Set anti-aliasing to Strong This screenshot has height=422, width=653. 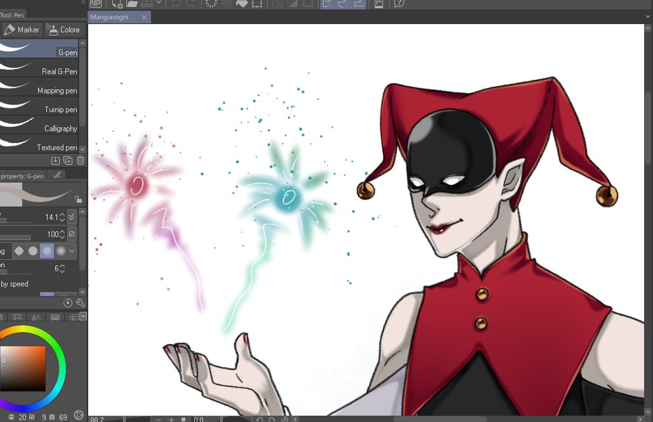point(61,251)
